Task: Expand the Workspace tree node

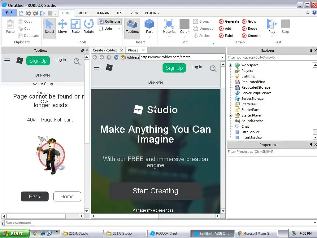Action: coord(230,65)
